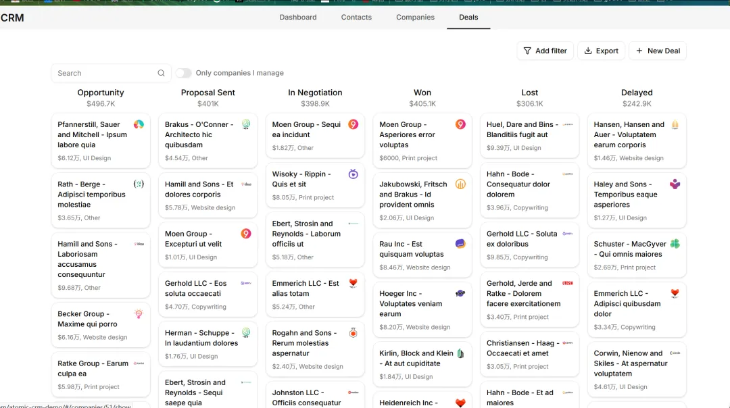730x408 pixels.
Task: Click Moen Group Excepturi ut velit logo
Action: 246,234
